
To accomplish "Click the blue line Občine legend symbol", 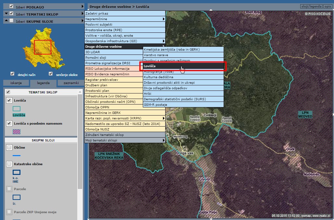I will (x=17, y=156).
